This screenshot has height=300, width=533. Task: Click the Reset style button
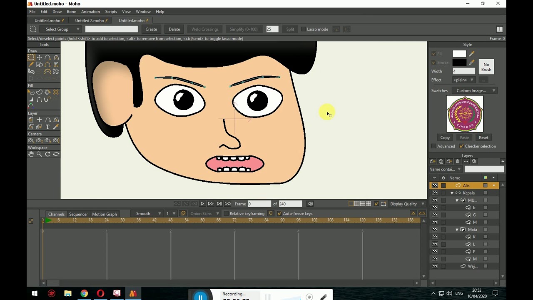coord(483,137)
